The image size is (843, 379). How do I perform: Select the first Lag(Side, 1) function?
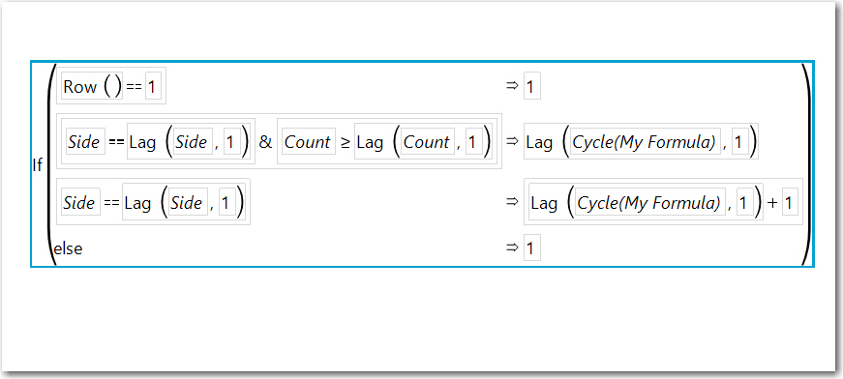[x=190, y=142]
